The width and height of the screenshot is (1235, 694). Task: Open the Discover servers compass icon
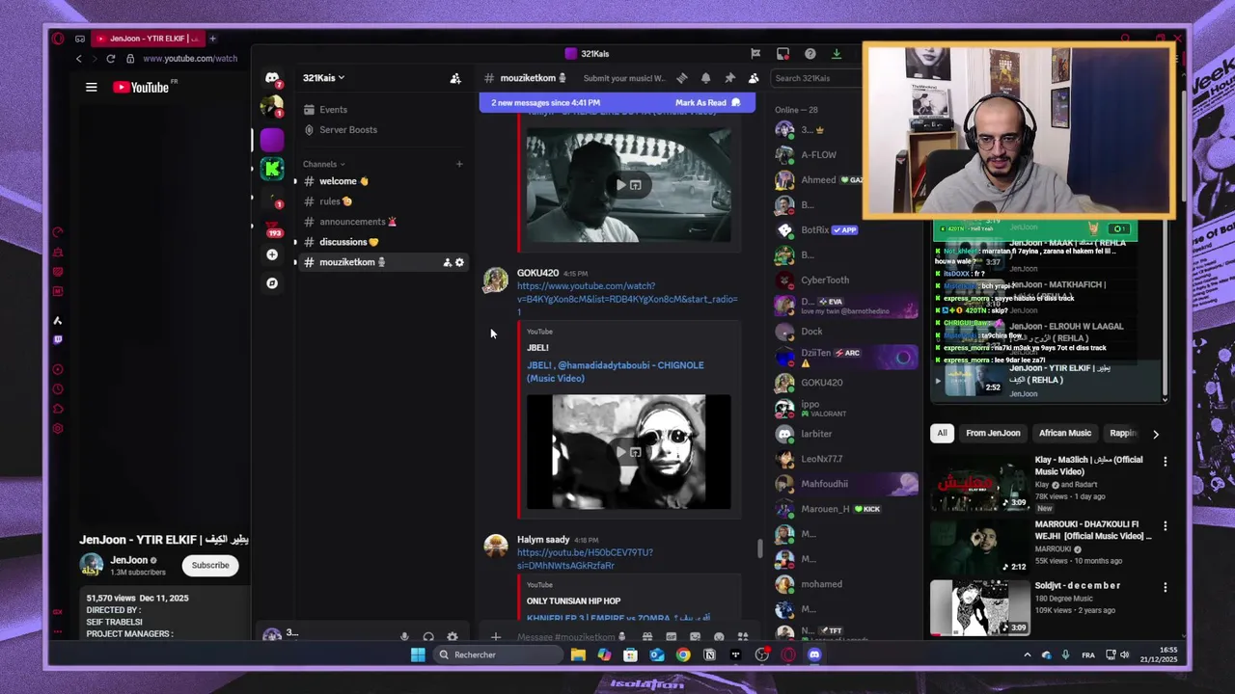tap(272, 283)
